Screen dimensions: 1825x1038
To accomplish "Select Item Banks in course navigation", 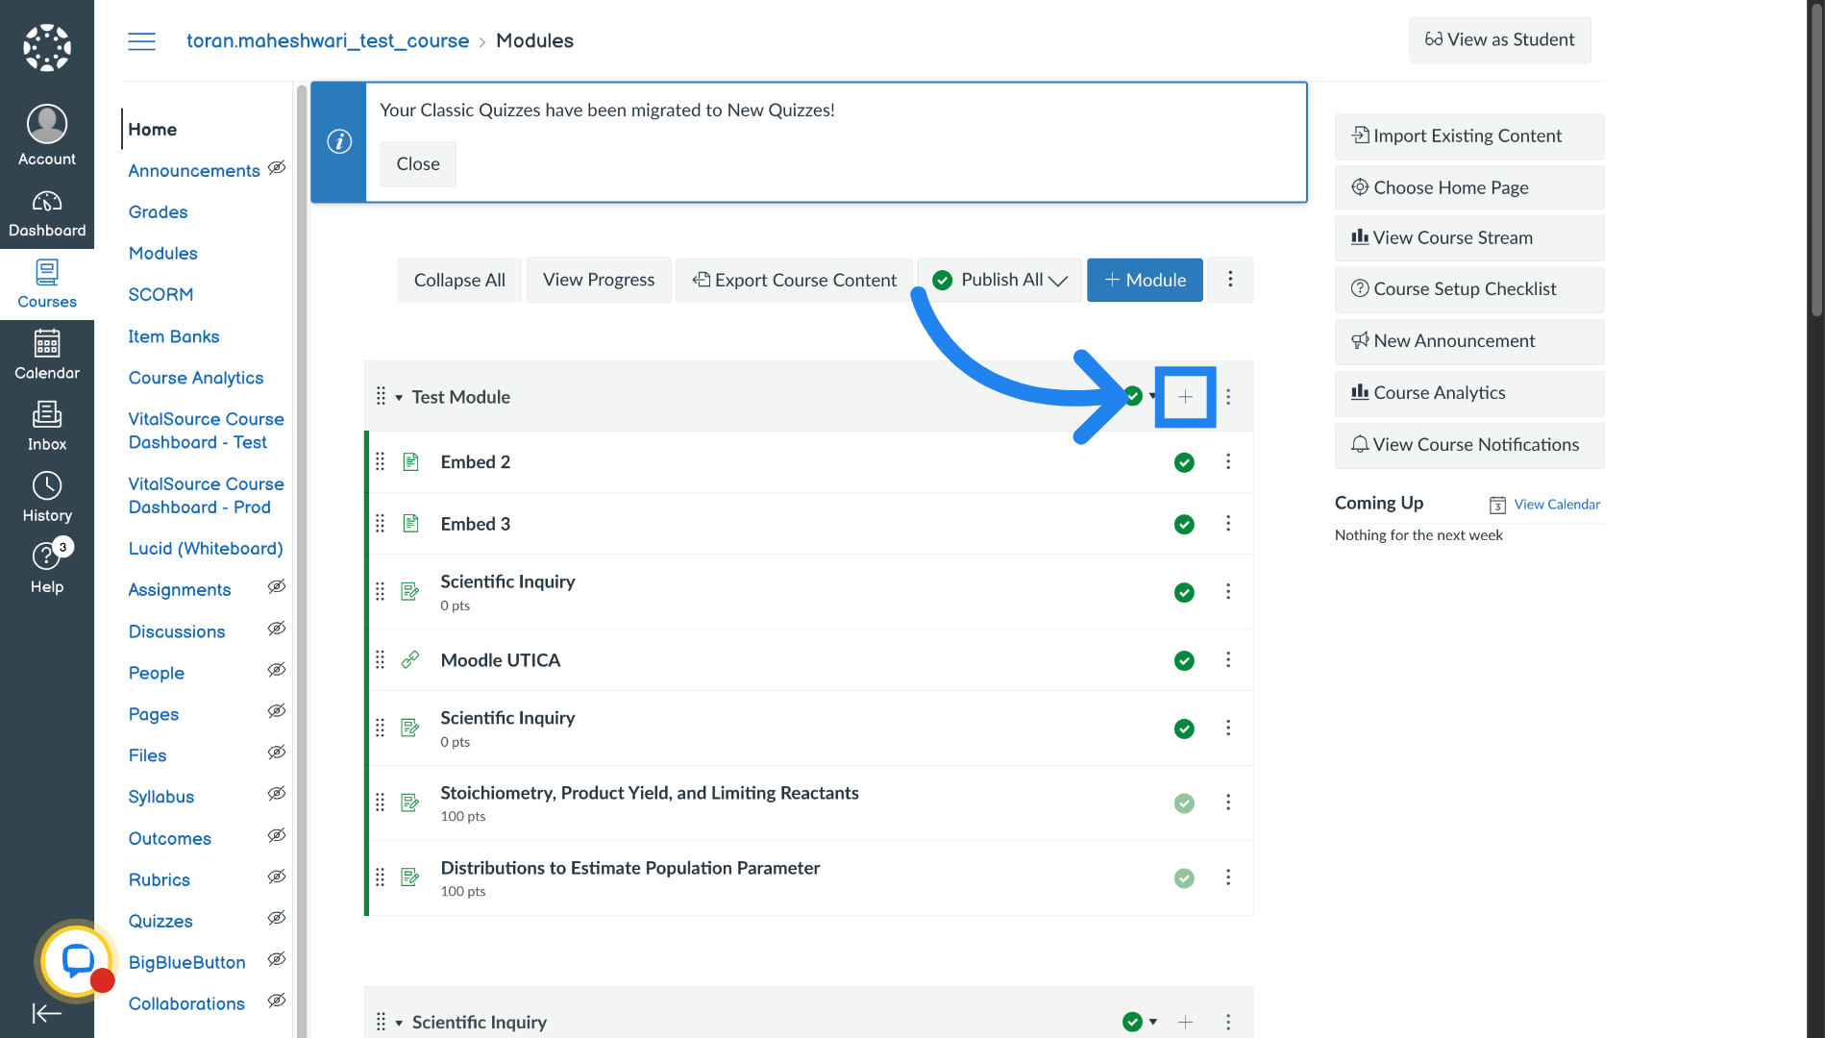I will 174,336.
